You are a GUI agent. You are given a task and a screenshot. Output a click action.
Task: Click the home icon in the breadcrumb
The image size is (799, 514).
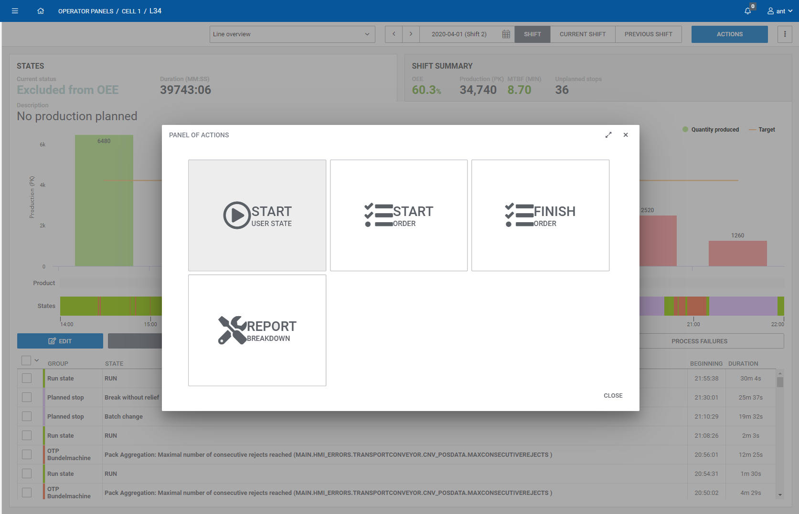pos(41,10)
